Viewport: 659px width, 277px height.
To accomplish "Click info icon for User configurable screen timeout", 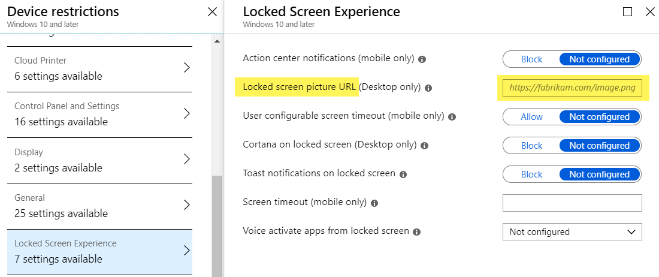I will point(452,117).
